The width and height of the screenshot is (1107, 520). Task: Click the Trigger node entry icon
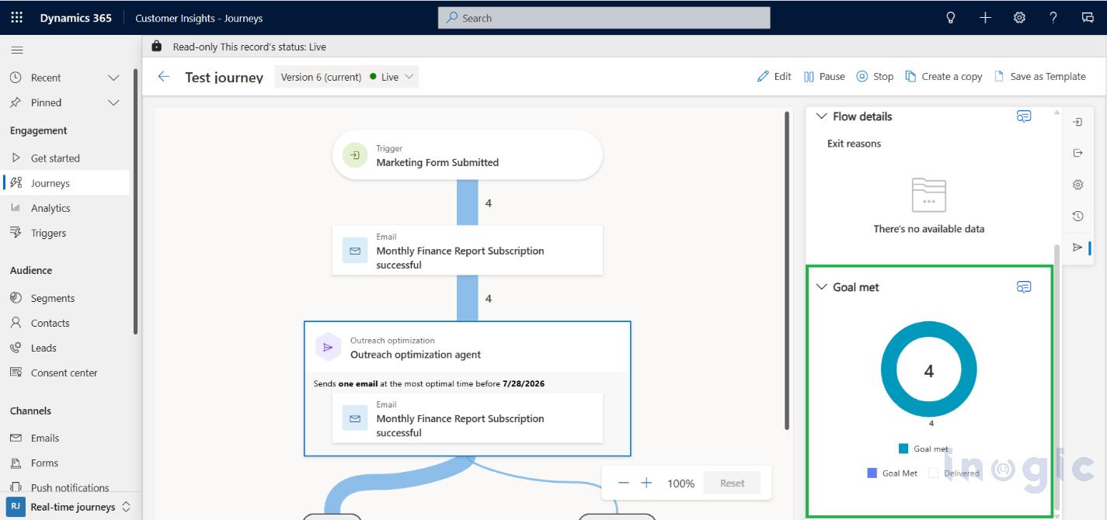(x=354, y=155)
